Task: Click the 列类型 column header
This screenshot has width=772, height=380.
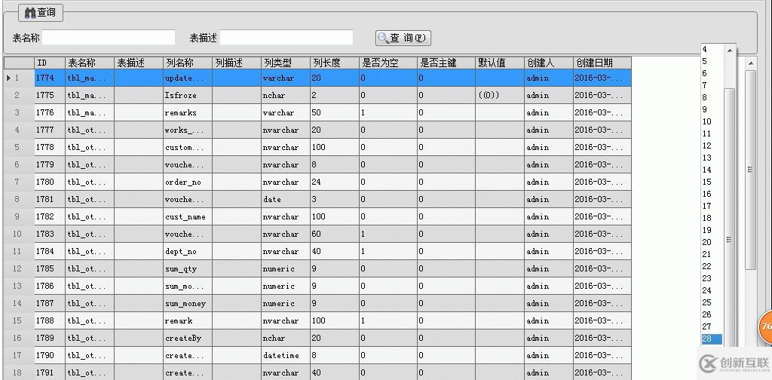Action: (x=286, y=63)
